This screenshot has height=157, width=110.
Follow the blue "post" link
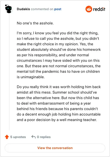58,9
